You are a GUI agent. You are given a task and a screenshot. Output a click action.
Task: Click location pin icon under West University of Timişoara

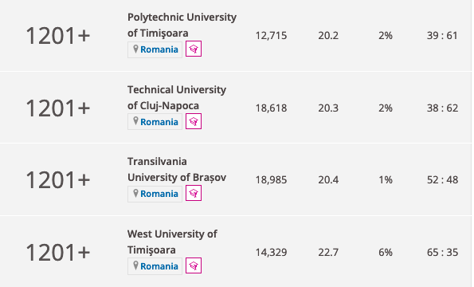pyautogui.click(x=135, y=265)
